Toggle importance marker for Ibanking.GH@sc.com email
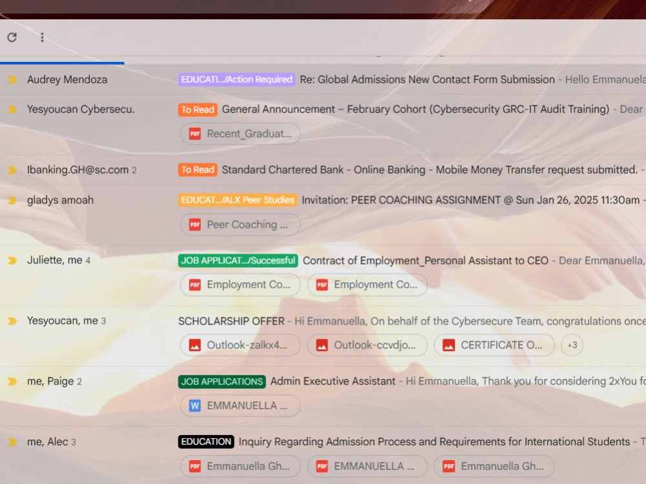646x484 pixels. (x=12, y=170)
